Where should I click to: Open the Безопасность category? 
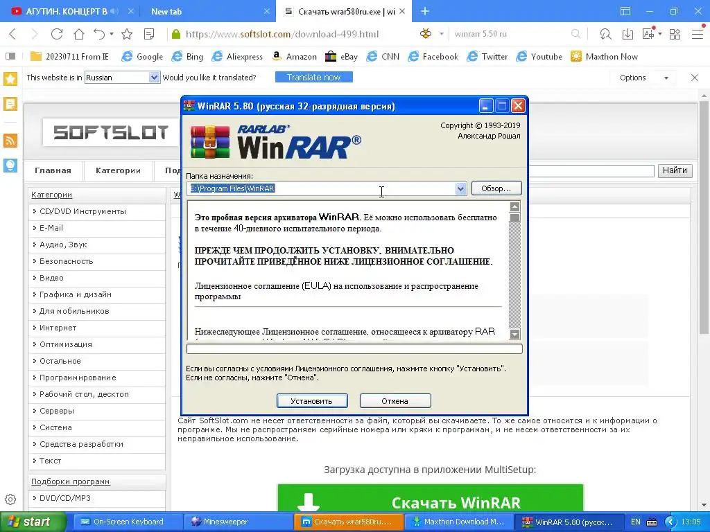pos(66,261)
